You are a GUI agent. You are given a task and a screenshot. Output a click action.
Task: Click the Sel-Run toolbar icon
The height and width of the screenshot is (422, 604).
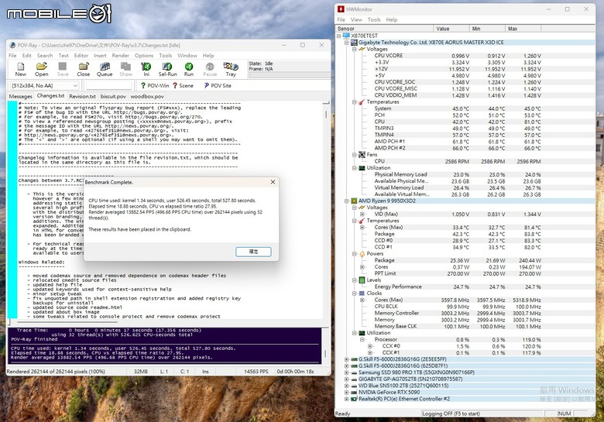tap(167, 70)
